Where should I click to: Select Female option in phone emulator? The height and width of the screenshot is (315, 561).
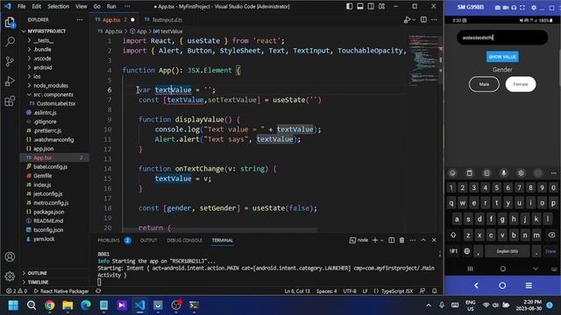521,84
